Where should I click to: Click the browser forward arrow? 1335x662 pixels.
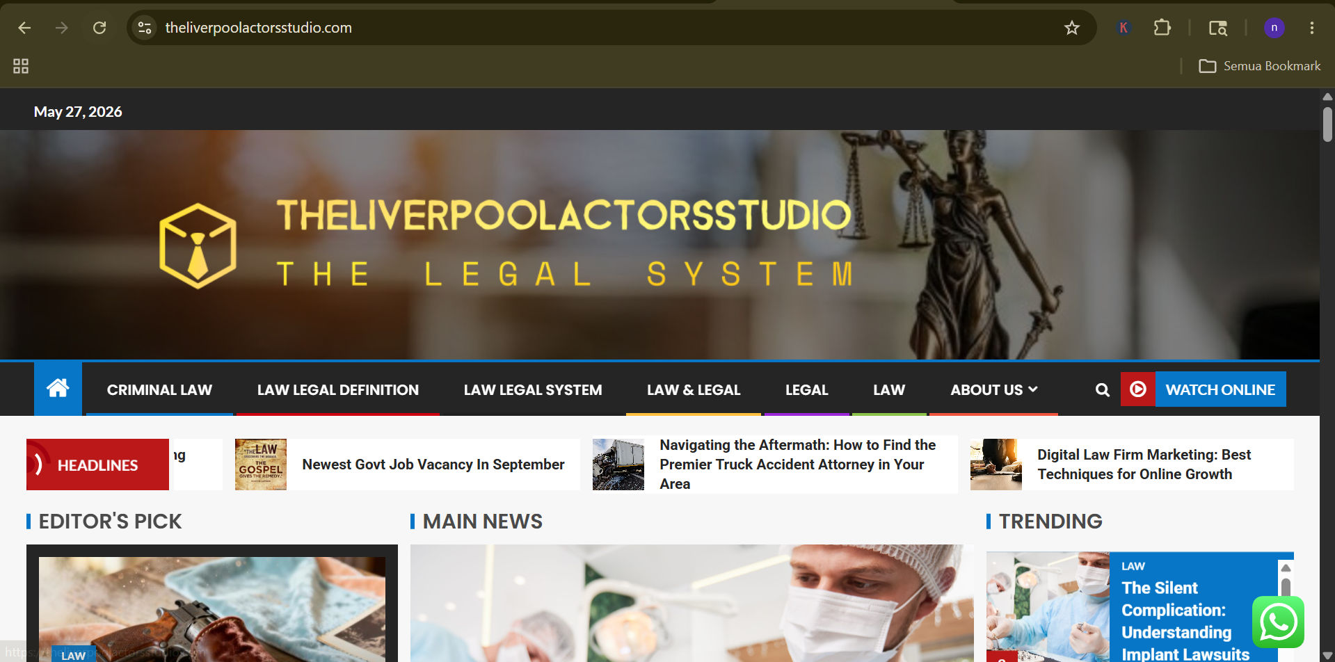click(x=62, y=28)
